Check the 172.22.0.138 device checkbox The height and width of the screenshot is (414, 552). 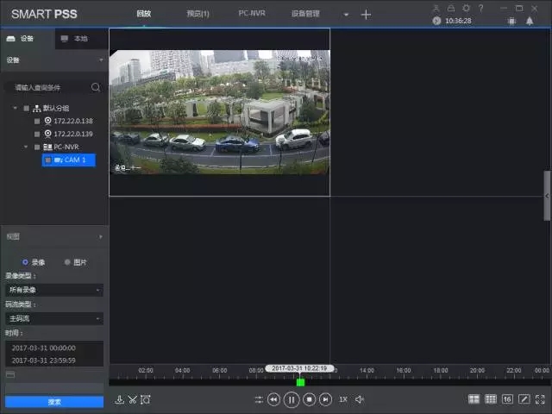tap(37, 121)
